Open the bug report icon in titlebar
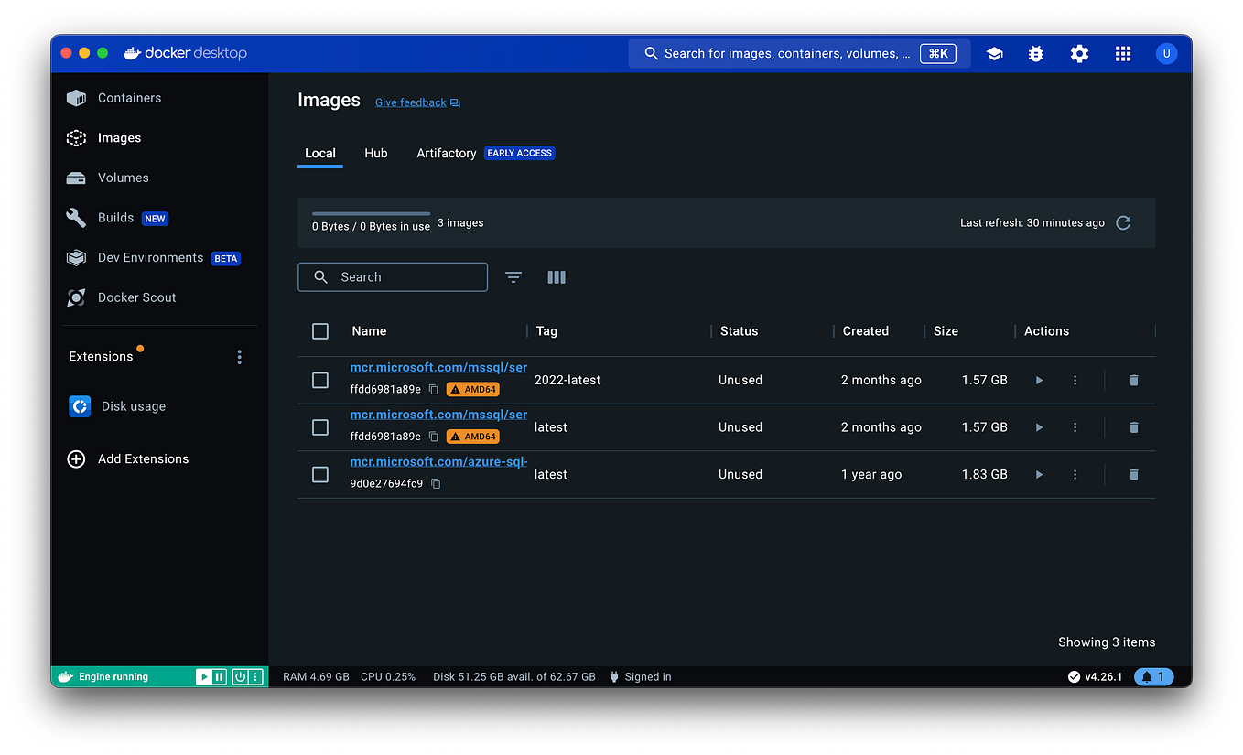This screenshot has width=1243, height=755. coord(1035,52)
